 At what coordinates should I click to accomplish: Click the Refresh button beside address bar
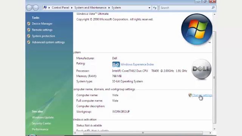click(x=155, y=8)
